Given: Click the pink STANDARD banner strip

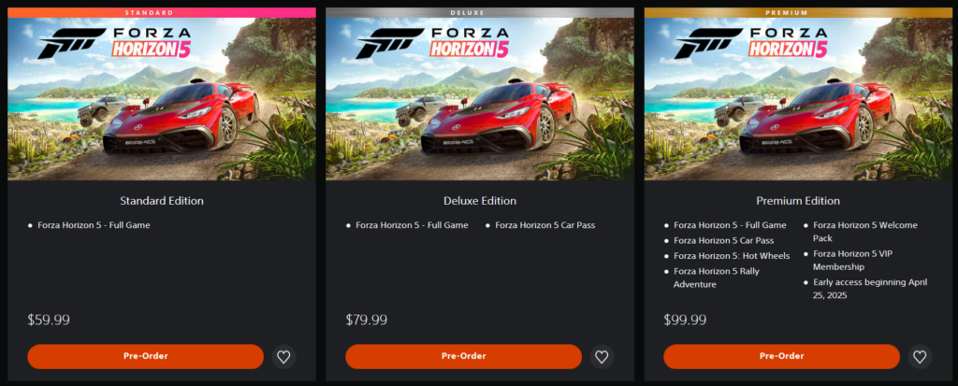Looking at the screenshot, I should pos(162,12).
